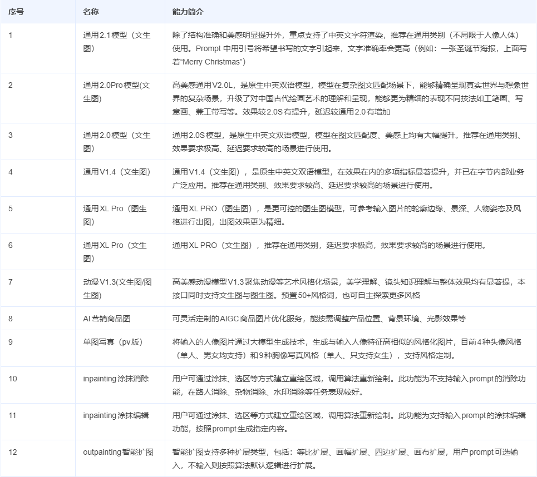Click the 名称 column header
Viewport: 537px width, 477px height.
pos(91,12)
